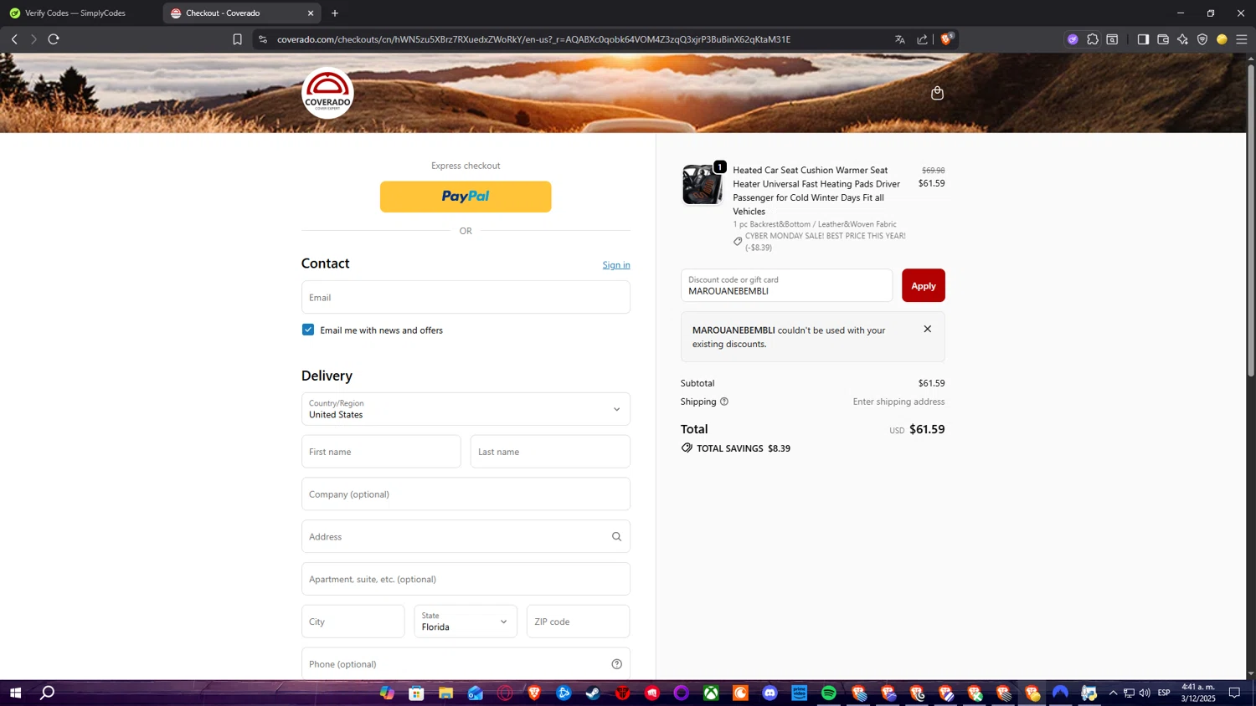The height and width of the screenshot is (706, 1256).
Task: Open the Windows notification center
Action: [x=1234, y=693]
